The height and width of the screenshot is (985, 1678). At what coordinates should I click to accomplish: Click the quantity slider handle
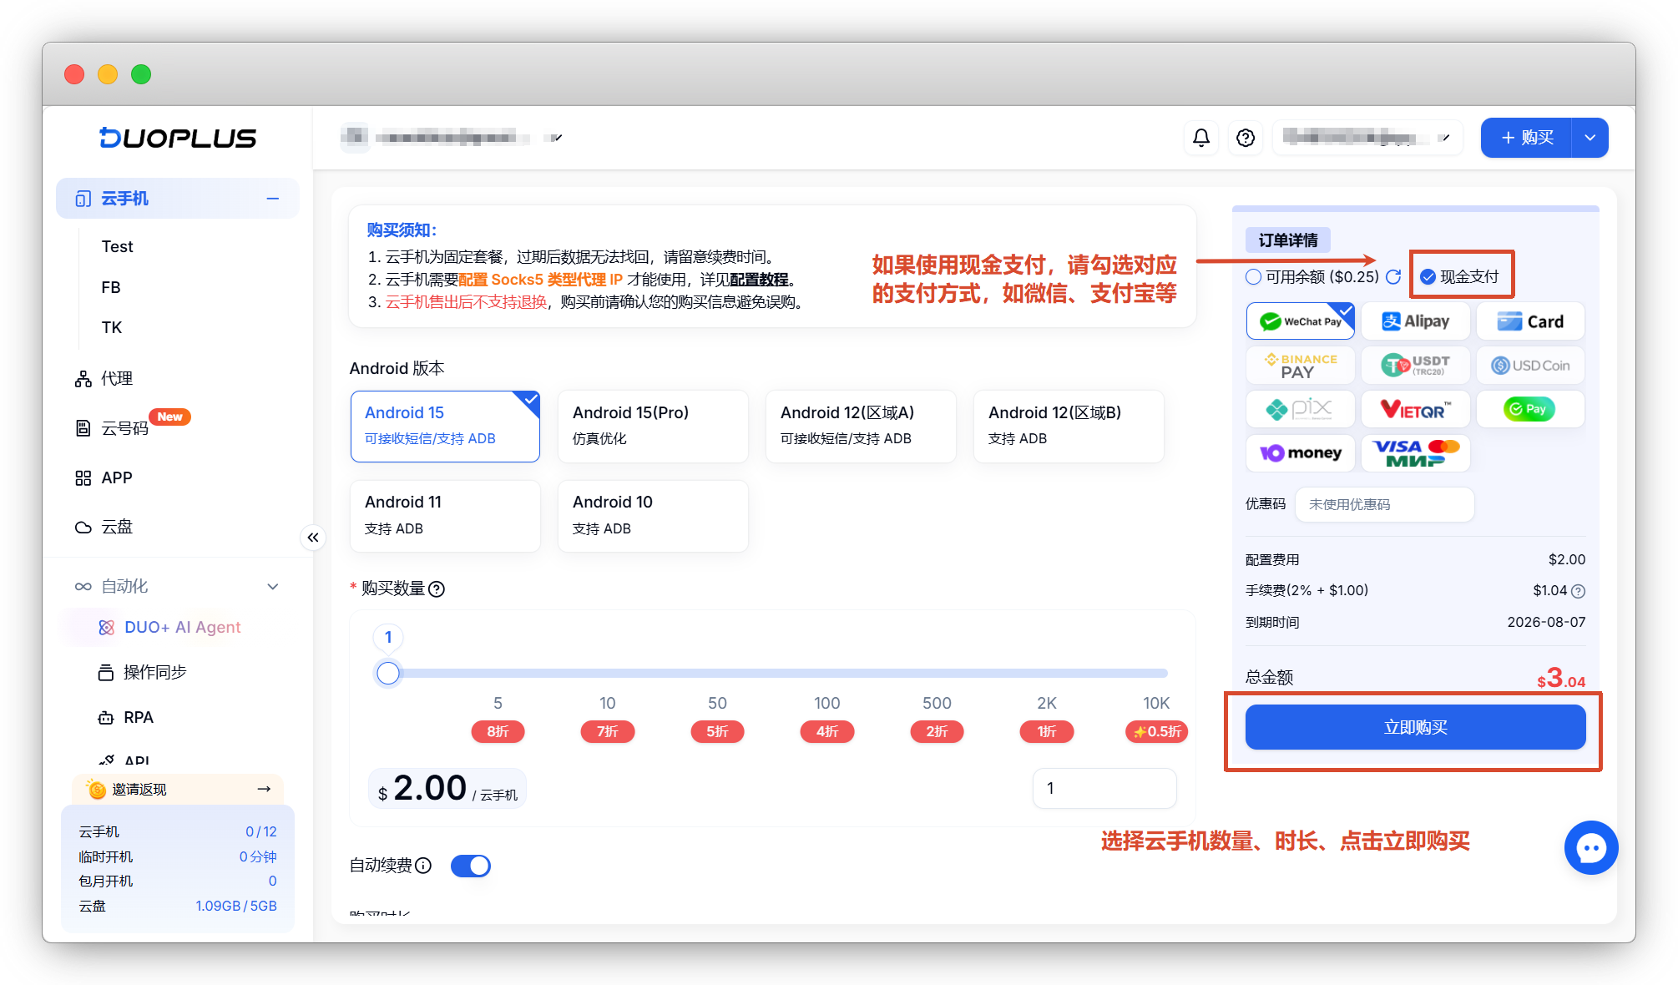click(x=388, y=674)
